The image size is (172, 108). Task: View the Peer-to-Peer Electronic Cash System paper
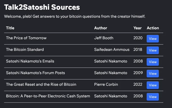pyautogui.click(x=153, y=97)
